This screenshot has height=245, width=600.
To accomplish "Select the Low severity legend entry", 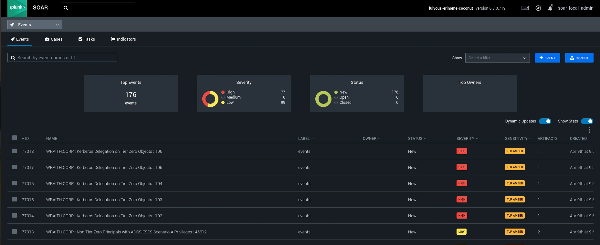I will click(x=227, y=103).
